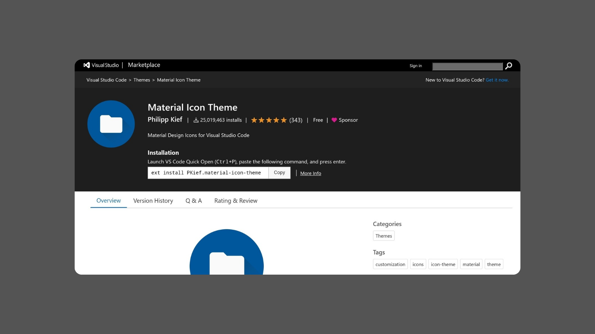Viewport: 595px width, 334px height.
Task: Click the pink Sponsor heart icon
Action: click(x=334, y=120)
